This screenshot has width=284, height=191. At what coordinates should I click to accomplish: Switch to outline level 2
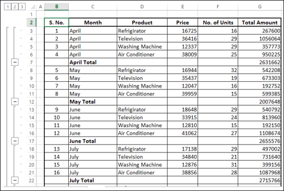[15, 7]
